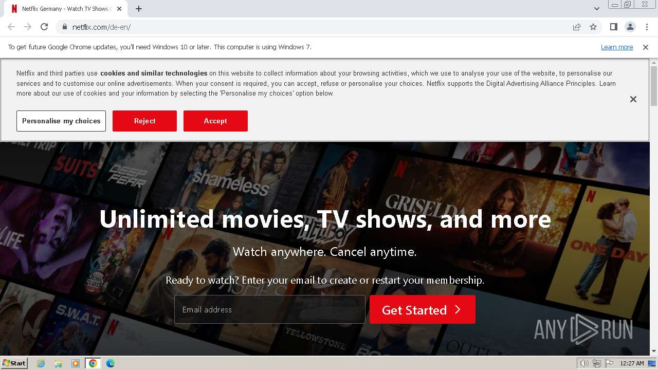The image size is (658, 370).
Task: Click the page vertical scrollbar thumb
Action: pyautogui.click(x=654, y=86)
